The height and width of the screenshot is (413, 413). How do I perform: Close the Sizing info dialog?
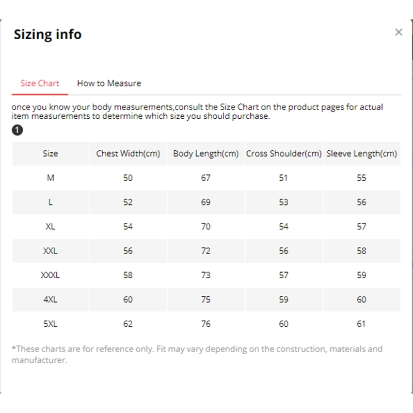coord(399,33)
